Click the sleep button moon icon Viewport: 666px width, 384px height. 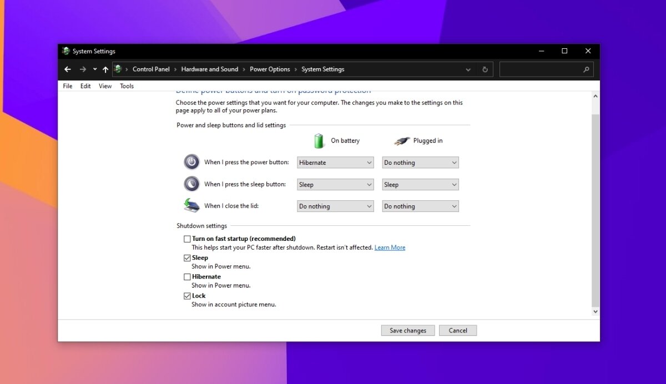[191, 184]
